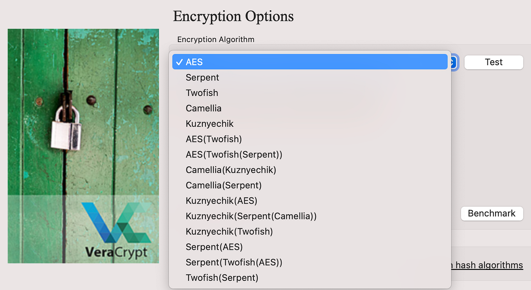The height and width of the screenshot is (290, 531).
Task: Choose Serpent from the algorithm list
Action: coord(202,77)
